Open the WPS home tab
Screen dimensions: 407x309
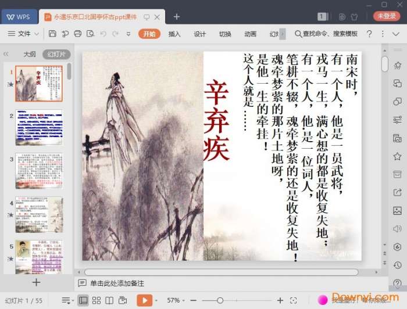[19, 17]
